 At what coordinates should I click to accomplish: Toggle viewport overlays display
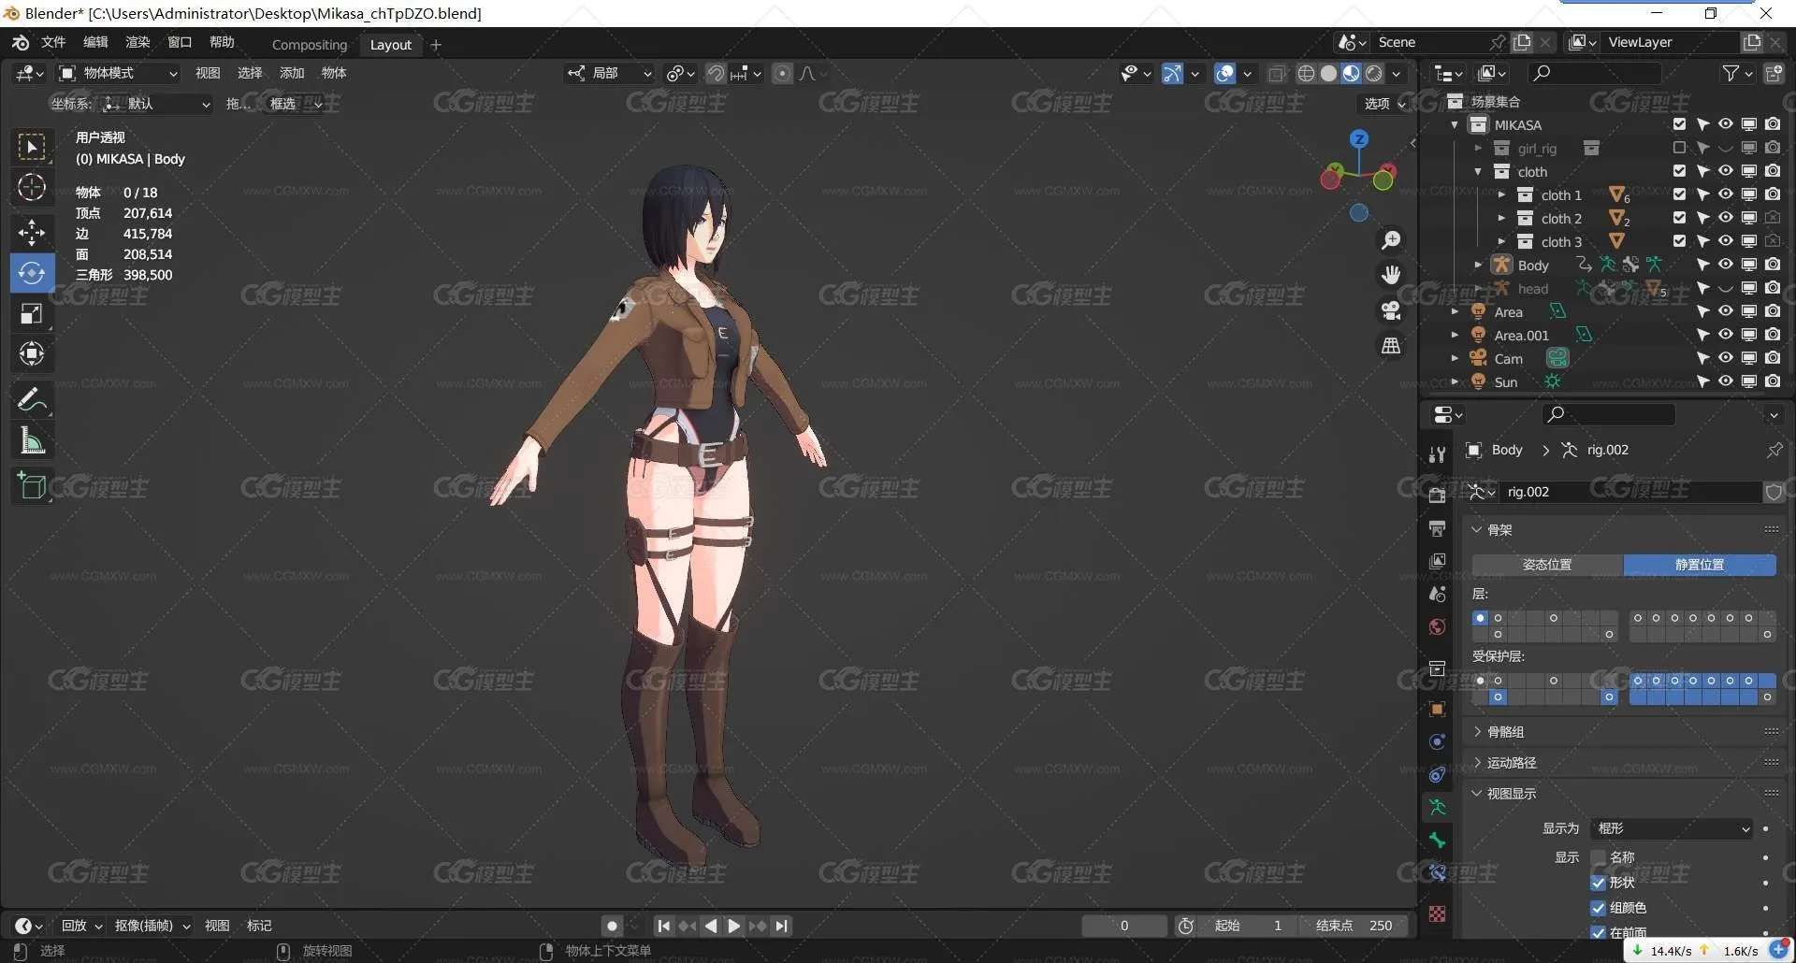(x=1224, y=73)
